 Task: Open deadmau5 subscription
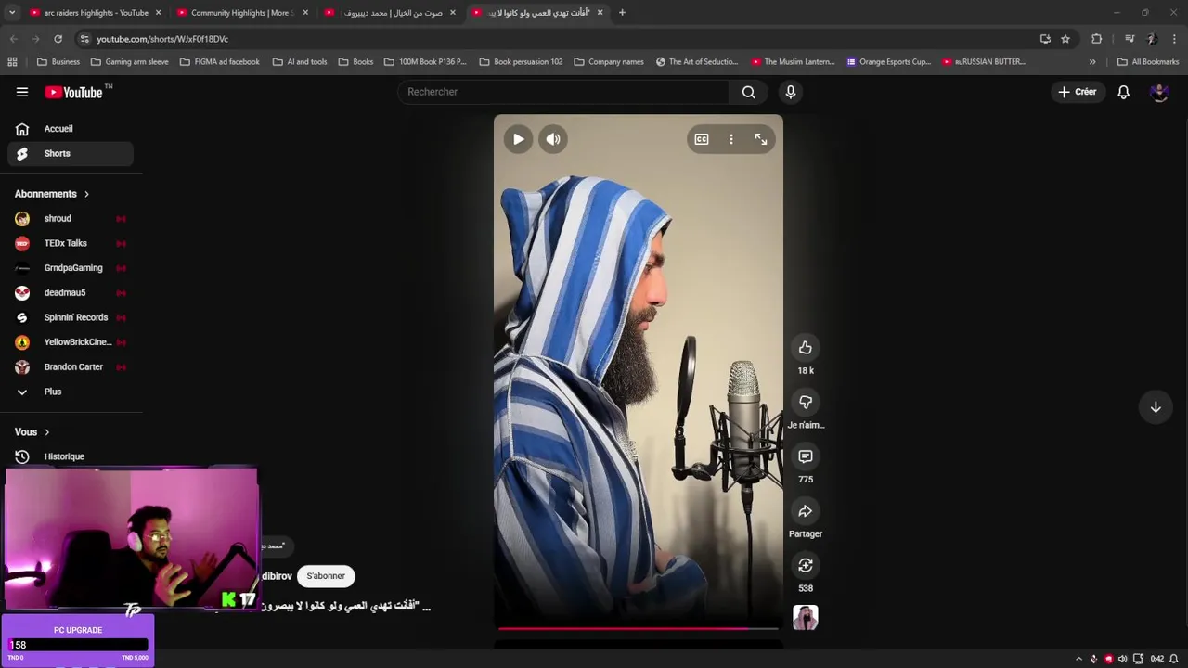(x=71, y=292)
